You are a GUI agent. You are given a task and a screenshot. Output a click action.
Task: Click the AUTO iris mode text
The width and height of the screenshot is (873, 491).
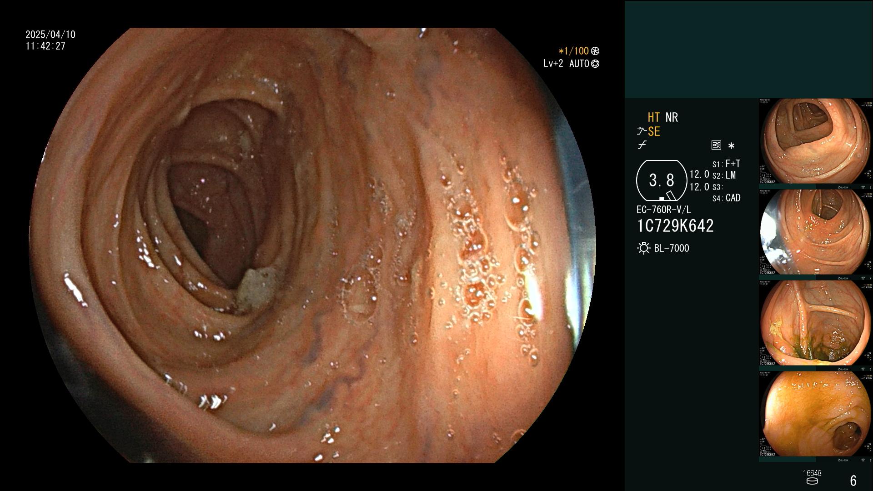point(579,64)
